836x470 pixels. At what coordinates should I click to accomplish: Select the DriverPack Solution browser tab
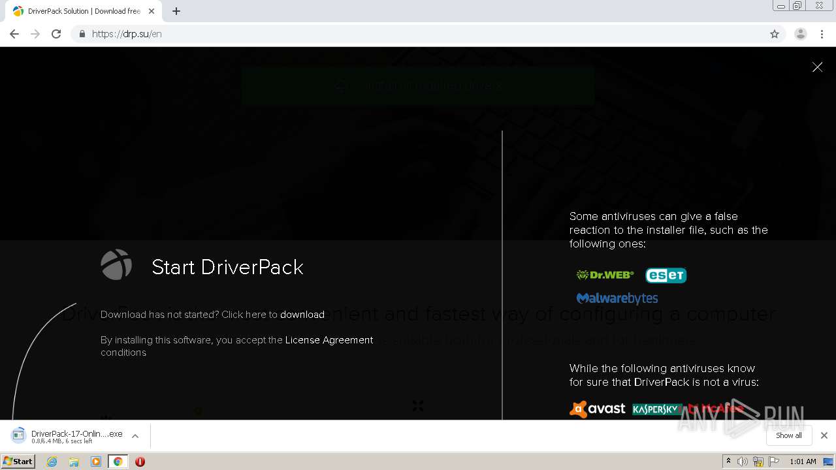[83, 11]
